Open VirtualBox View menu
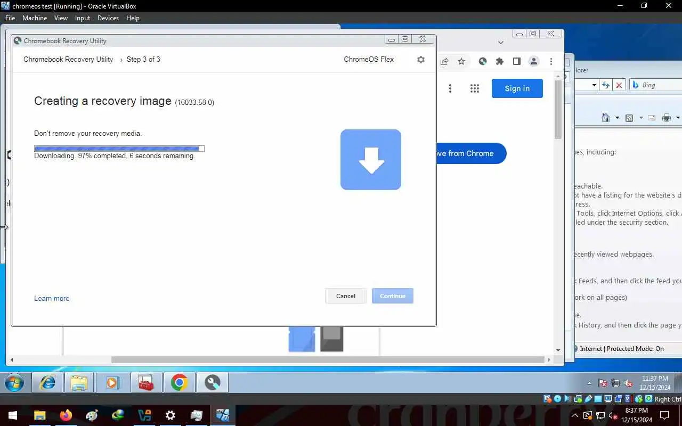Image resolution: width=682 pixels, height=426 pixels. 61,18
